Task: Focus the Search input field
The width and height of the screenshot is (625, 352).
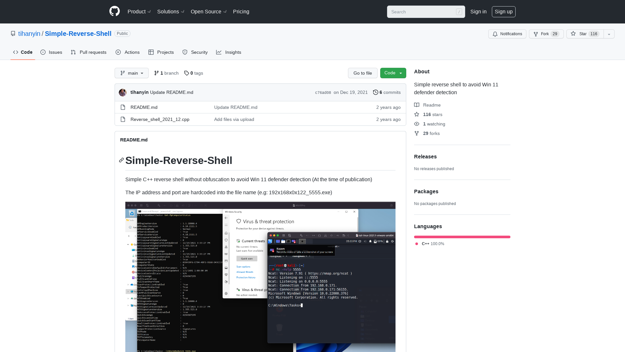Action: pyautogui.click(x=426, y=12)
